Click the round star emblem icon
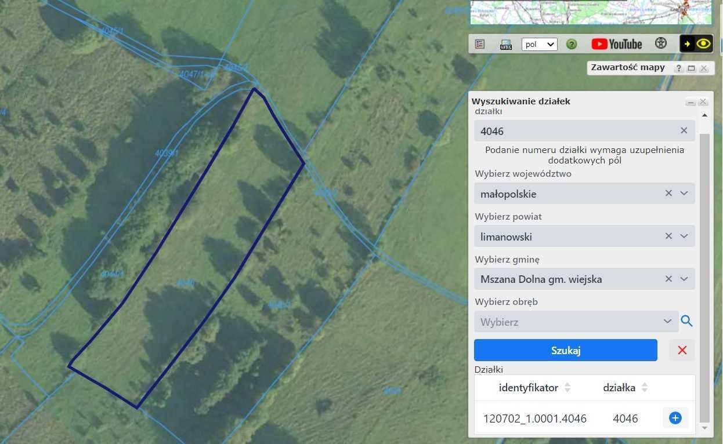The width and height of the screenshot is (723, 444). (x=660, y=43)
